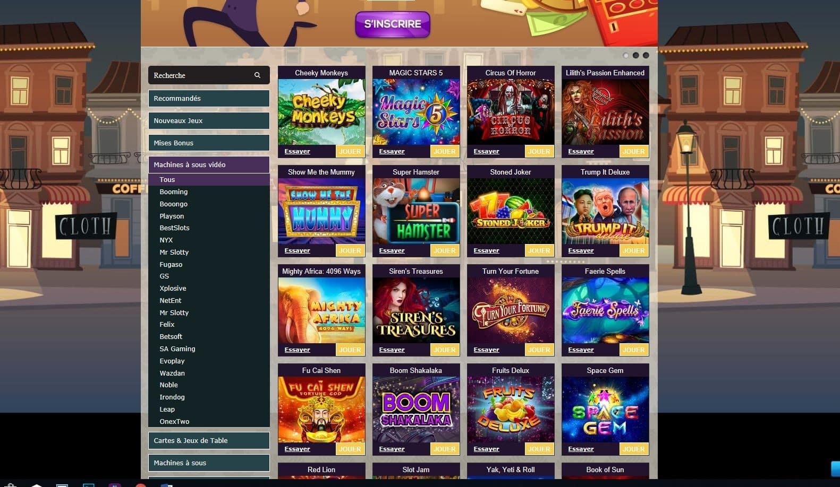This screenshot has height=487, width=840.
Task: Open the Space Gem game thumbnail
Action: 605,410
